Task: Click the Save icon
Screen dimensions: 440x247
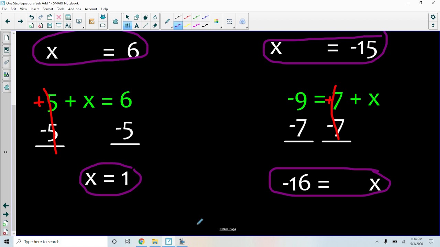Action: pyautogui.click(x=50, y=25)
